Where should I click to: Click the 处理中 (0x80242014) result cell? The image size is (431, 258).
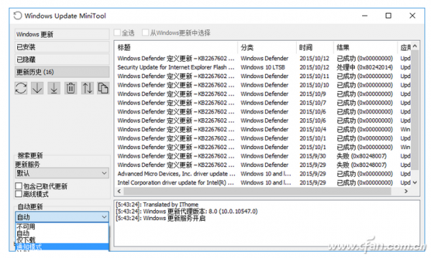coord(365,67)
